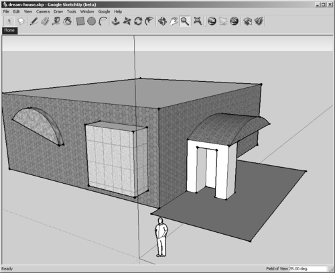
Task: Click the standing human figure model
Action: point(161,237)
